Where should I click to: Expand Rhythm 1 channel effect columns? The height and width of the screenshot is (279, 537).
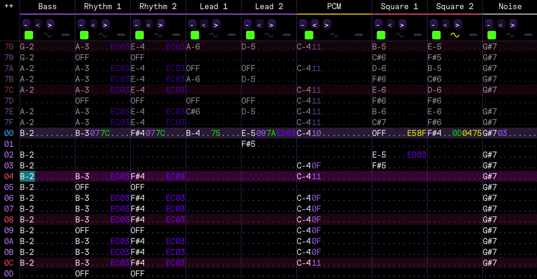click(106, 24)
